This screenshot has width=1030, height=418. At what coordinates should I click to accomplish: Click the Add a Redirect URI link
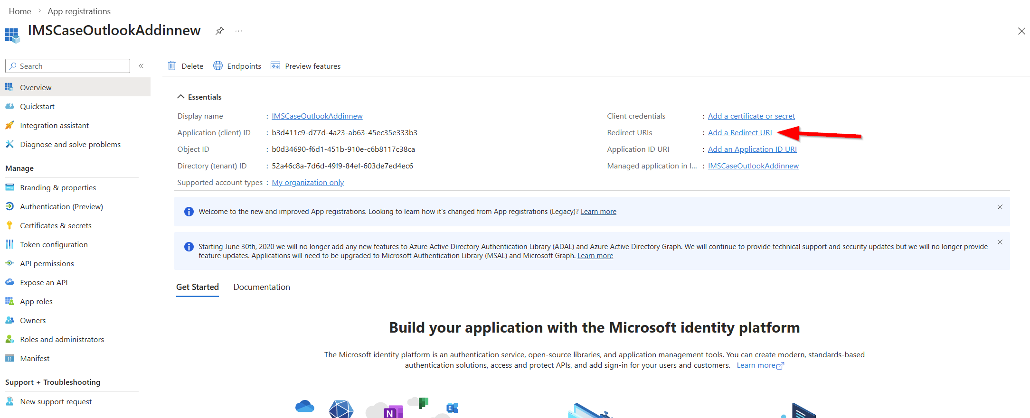740,132
